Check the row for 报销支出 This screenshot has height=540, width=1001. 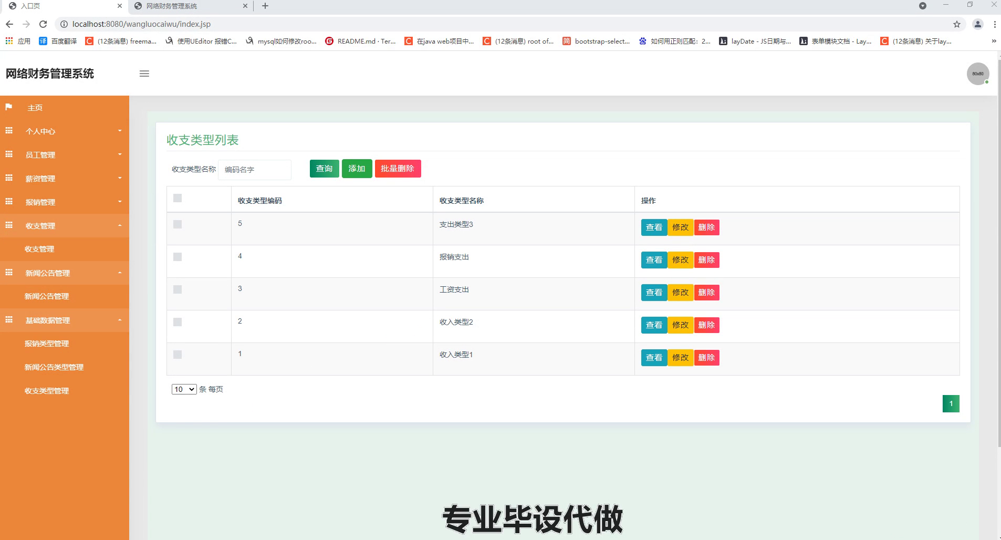pos(178,257)
